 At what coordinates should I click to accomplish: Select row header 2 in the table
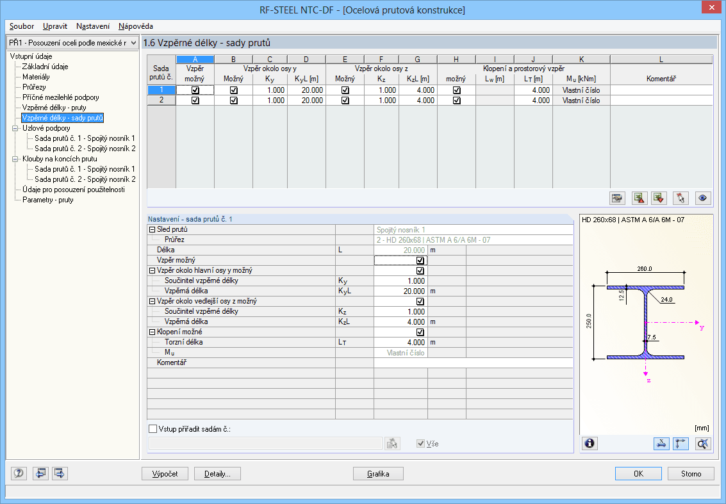point(161,101)
